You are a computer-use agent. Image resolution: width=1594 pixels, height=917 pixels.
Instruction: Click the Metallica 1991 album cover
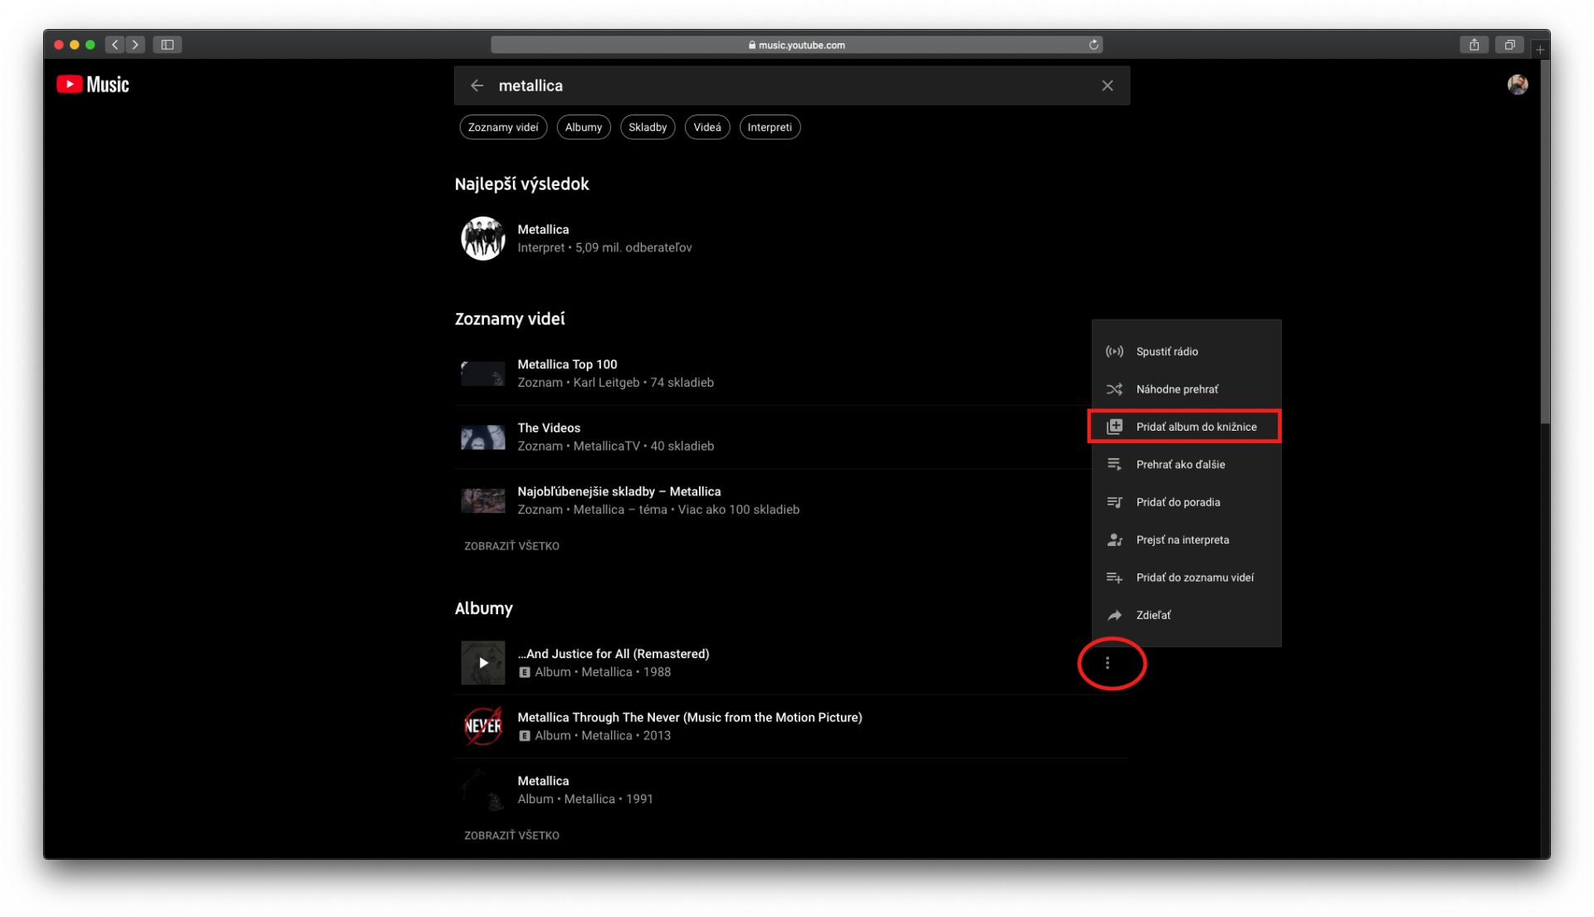(483, 790)
